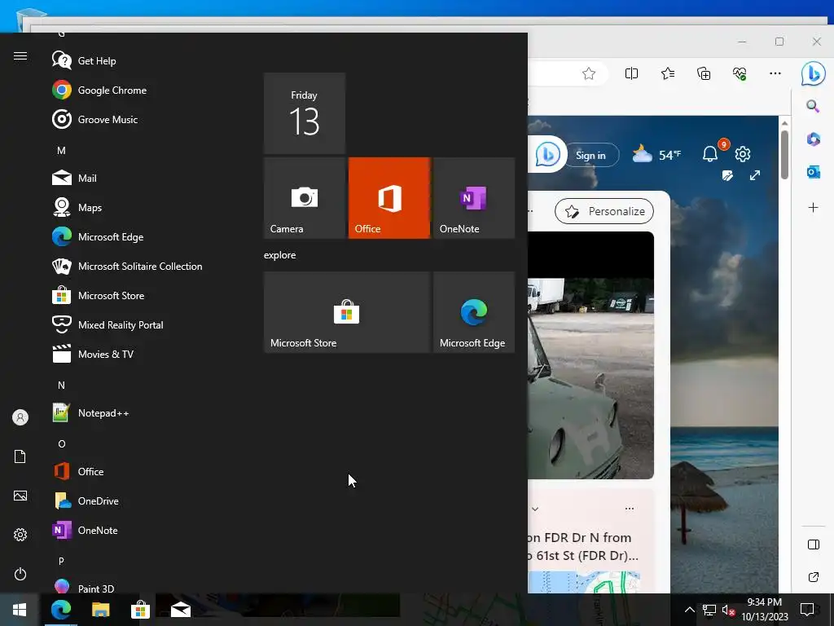Open Mail on the taskbar
Viewport: 834px width, 626px height.
pos(181,610)
